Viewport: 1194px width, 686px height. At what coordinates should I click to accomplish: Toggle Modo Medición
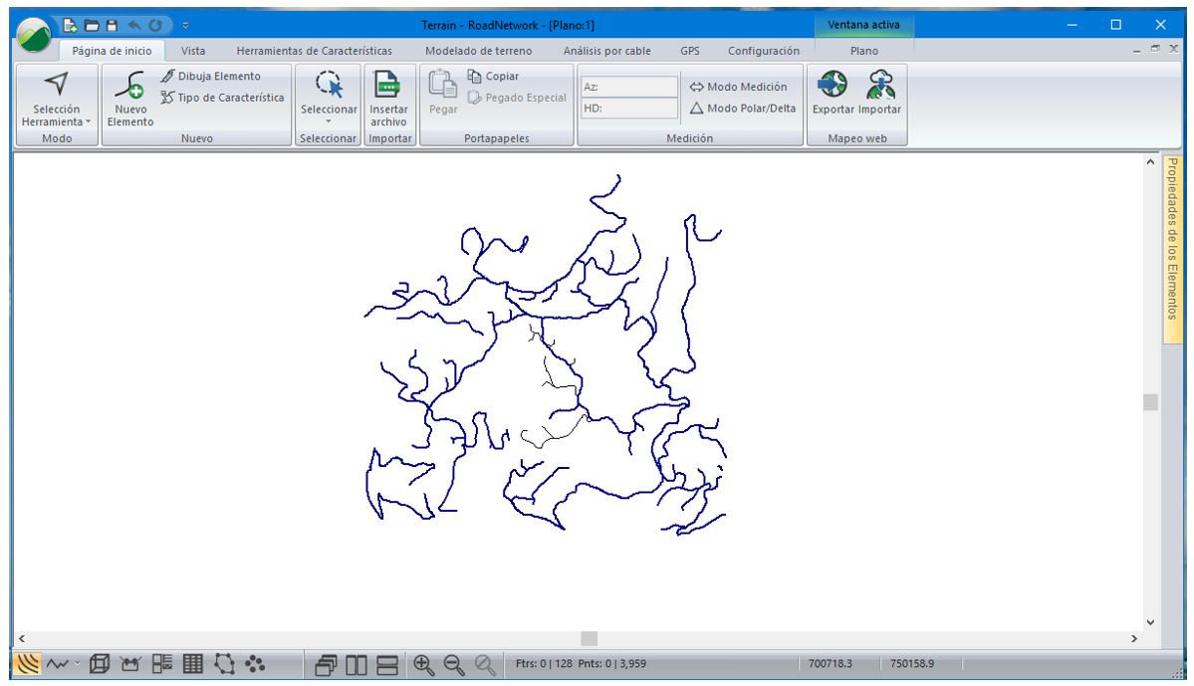pyautogui.click(x=738, y=87)
